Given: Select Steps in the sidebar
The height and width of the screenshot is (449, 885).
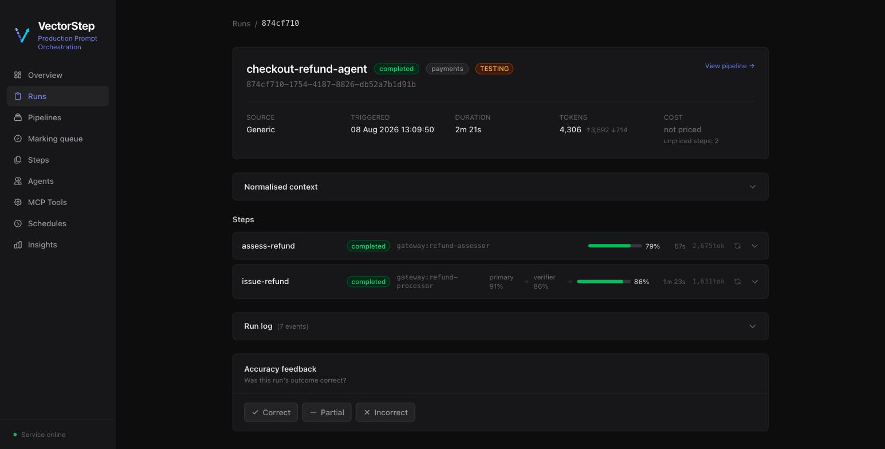Looking at the screenshot, I should [58, 160].
